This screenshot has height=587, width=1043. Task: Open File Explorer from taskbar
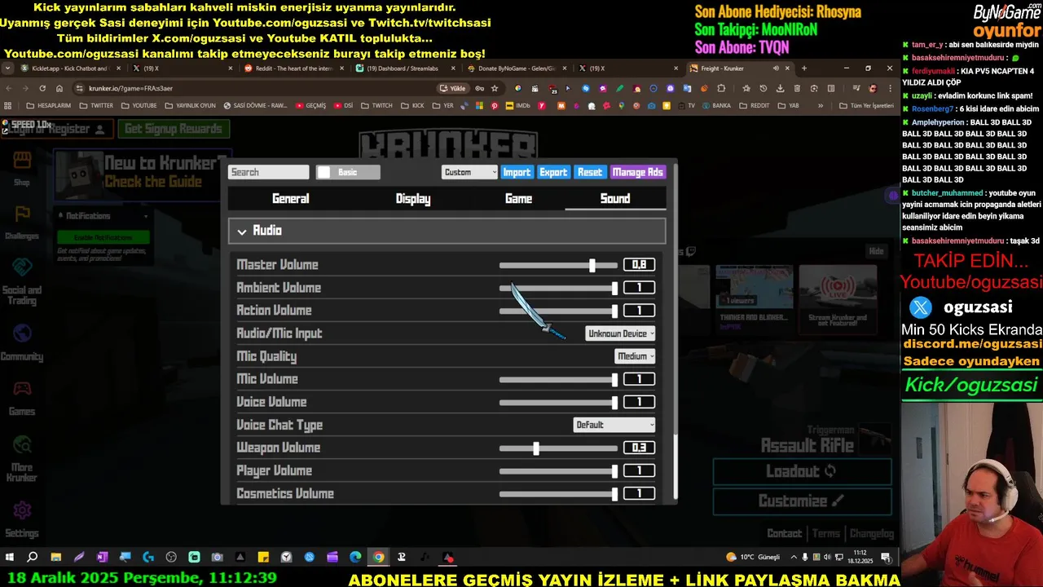(x=56, y=558)
